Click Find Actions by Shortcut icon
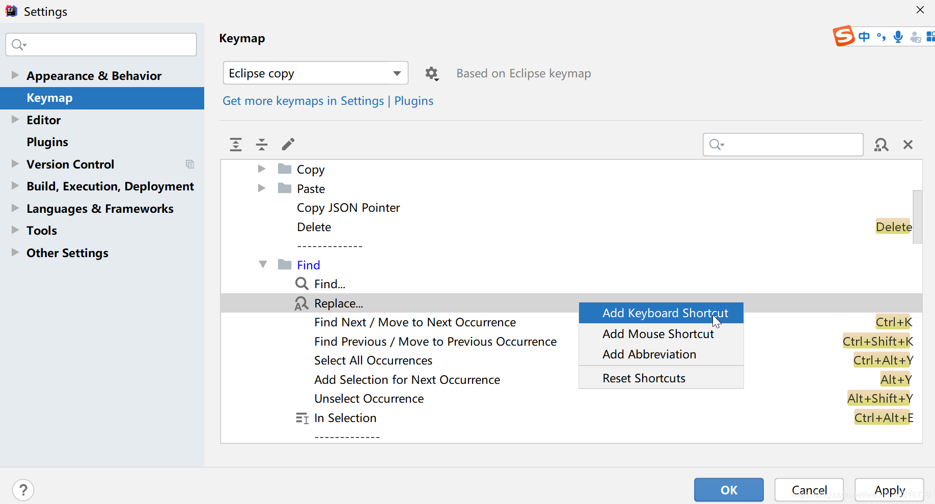Image resolution: width=935 pixels, height=504 pixels. (881, 145)
